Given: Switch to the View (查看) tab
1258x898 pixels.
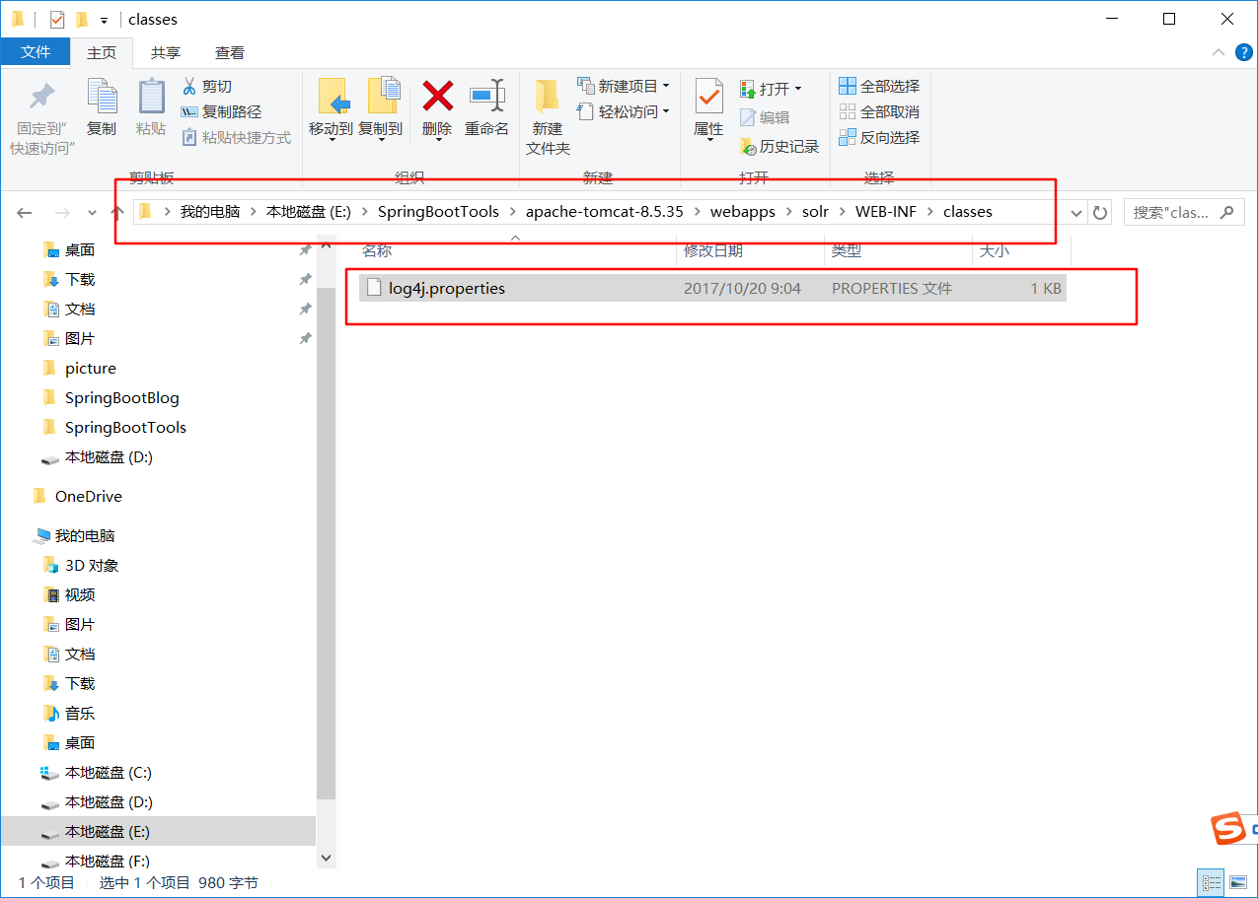Looking at the screenshot, I should 230,53.
